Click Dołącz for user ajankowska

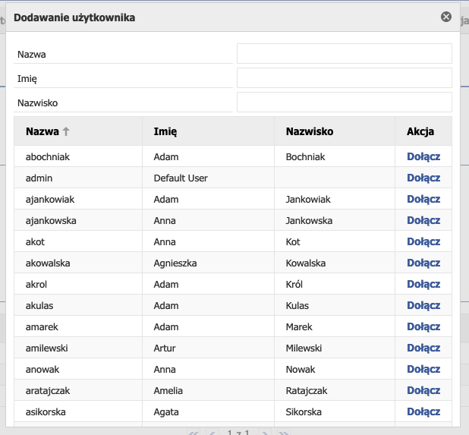point(423,220)
